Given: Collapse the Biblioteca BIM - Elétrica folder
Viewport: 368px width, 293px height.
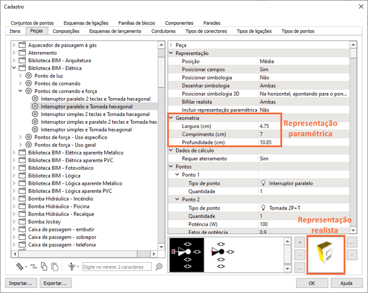Looking at the screenshot, I should [13, 68].
